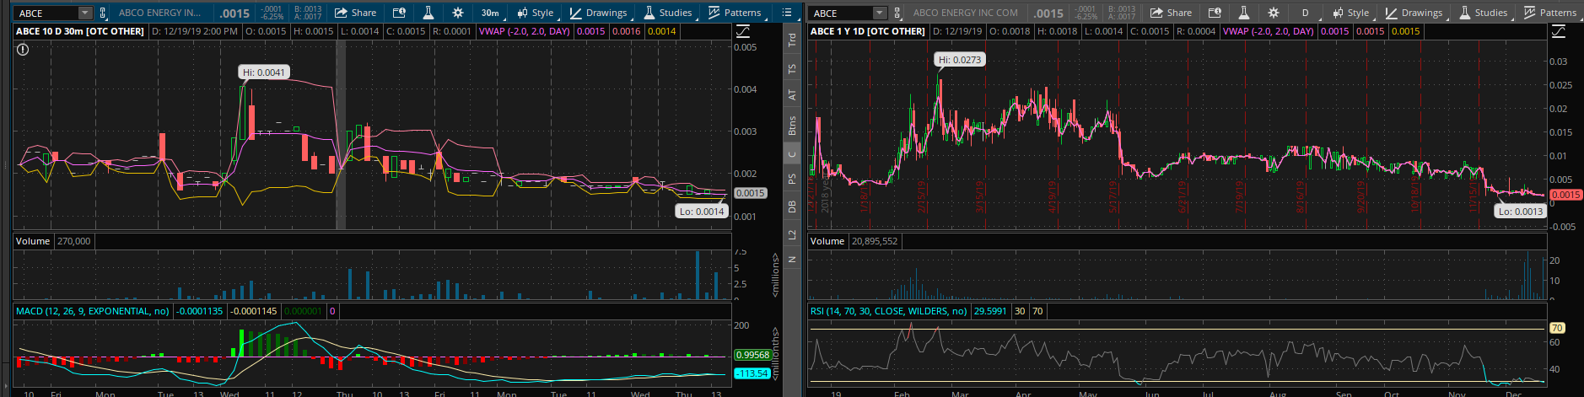Viewport: 1584px width, 397px height.
Task: Expand the 30m timeframe selector
Action: 490,13
